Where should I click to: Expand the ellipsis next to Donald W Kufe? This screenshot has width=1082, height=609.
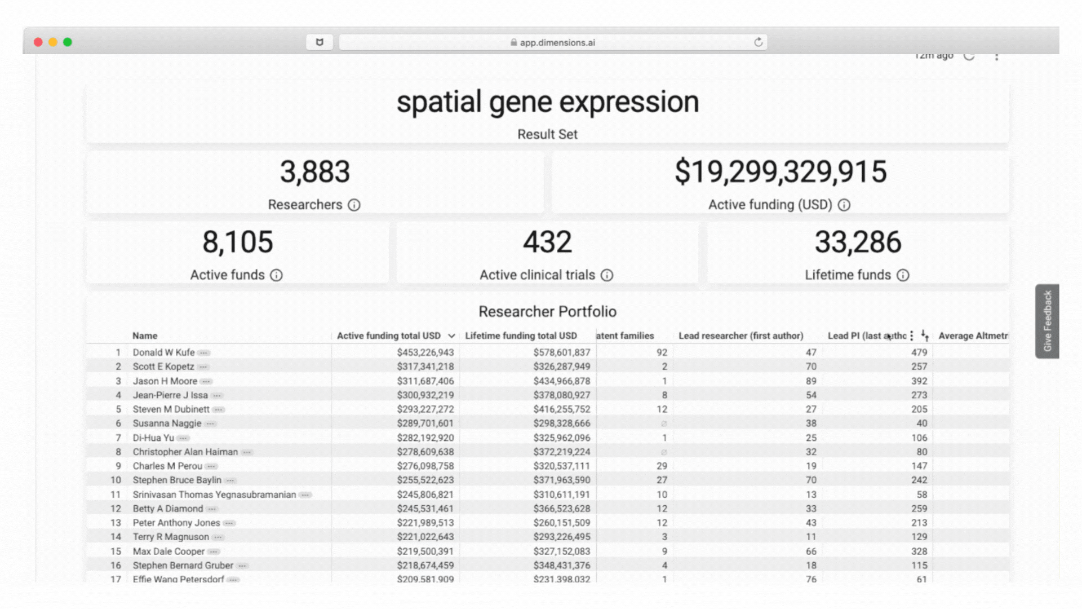point(204,353)
